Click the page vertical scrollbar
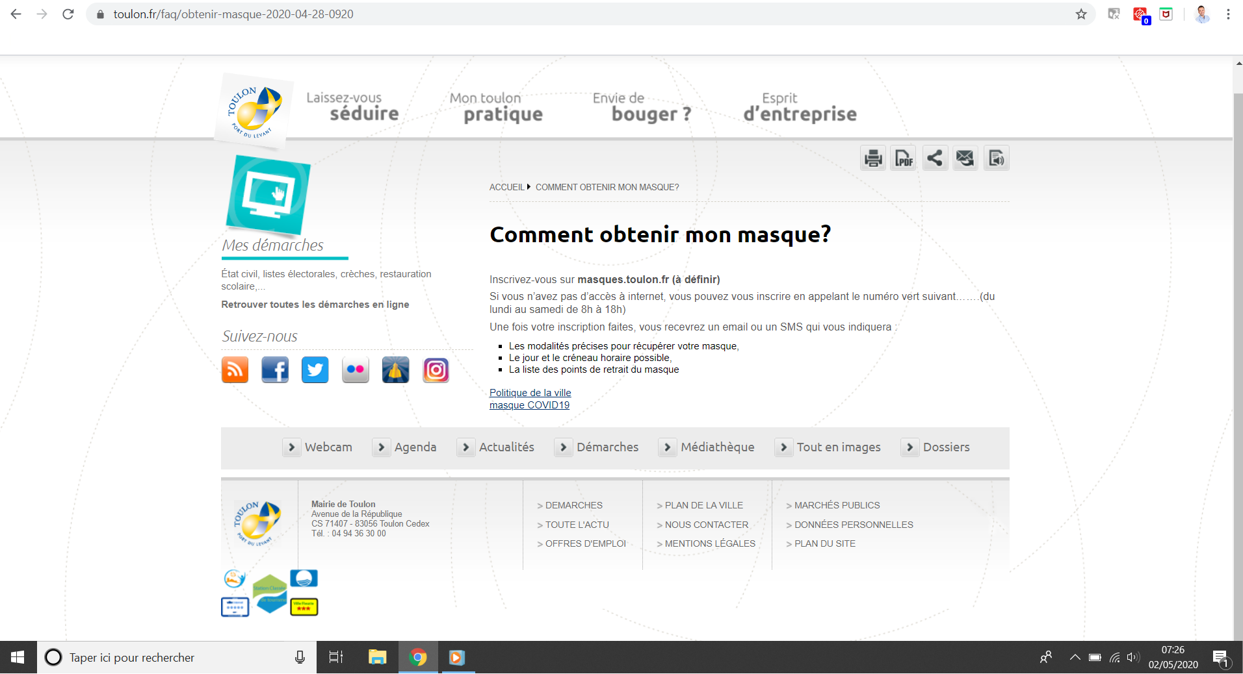Image resolution: width=1243 pixels, height=674 pixels. 1238,325
